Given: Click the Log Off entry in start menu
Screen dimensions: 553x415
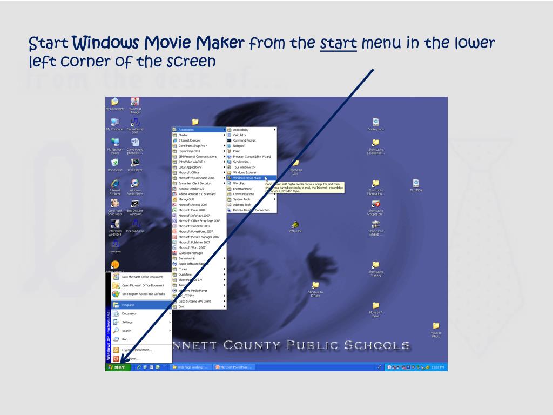Looking at the screenshot, I should (x=141, y=350).
